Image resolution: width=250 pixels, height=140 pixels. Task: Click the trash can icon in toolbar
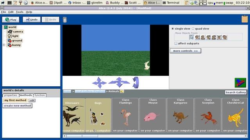[x=65, y=20]
